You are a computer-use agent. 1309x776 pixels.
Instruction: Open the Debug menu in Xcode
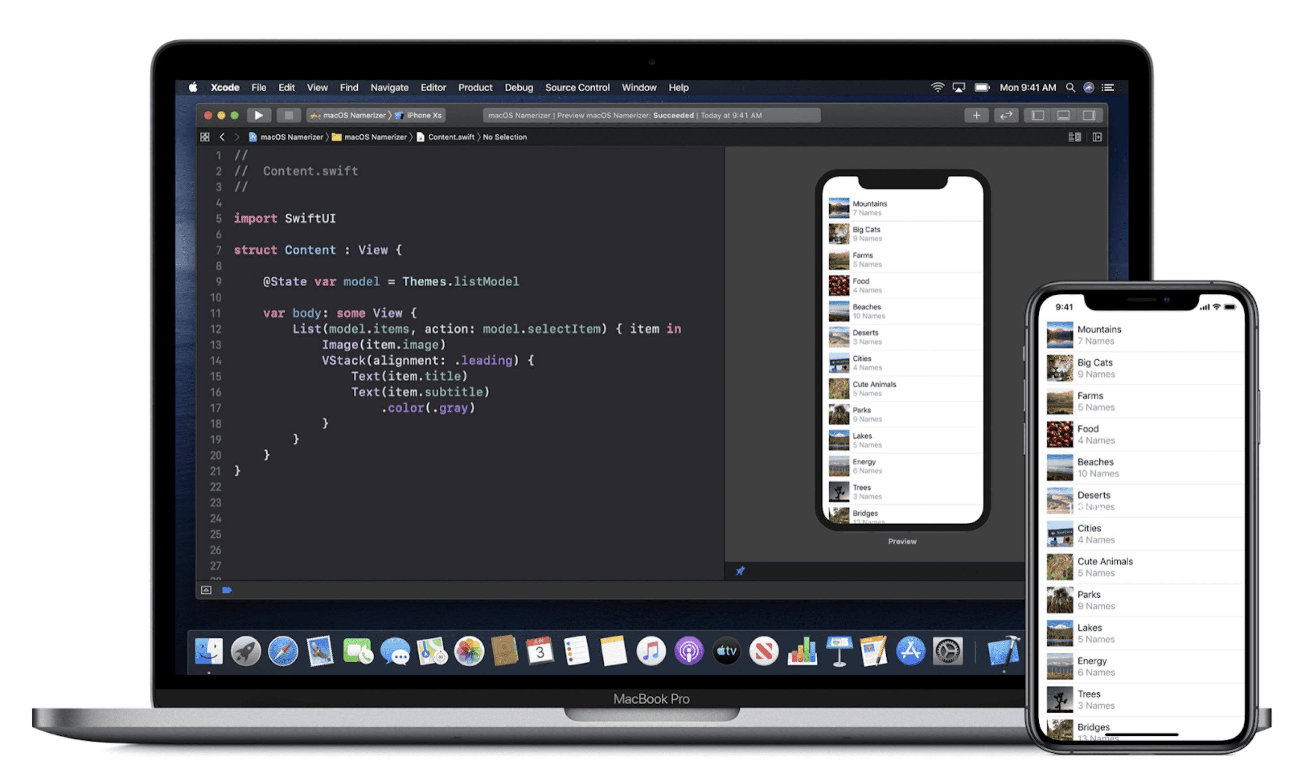(x=519, y=87)
